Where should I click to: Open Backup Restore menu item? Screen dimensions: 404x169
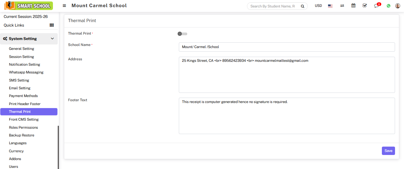pos(22,135)
